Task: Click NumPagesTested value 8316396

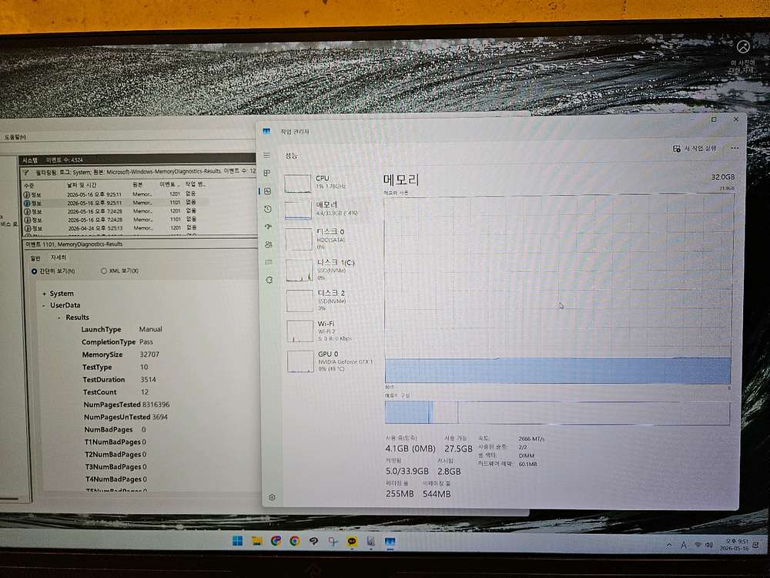Action: pyautogui.click(x=156, y=405)
